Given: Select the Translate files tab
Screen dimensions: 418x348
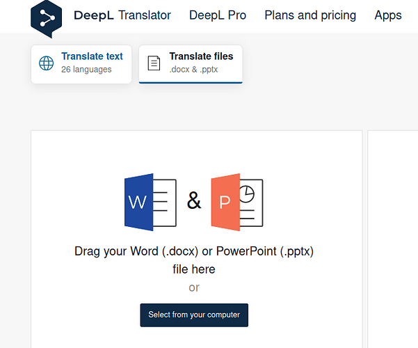Looking at the screenshot, I should (191, 64).
